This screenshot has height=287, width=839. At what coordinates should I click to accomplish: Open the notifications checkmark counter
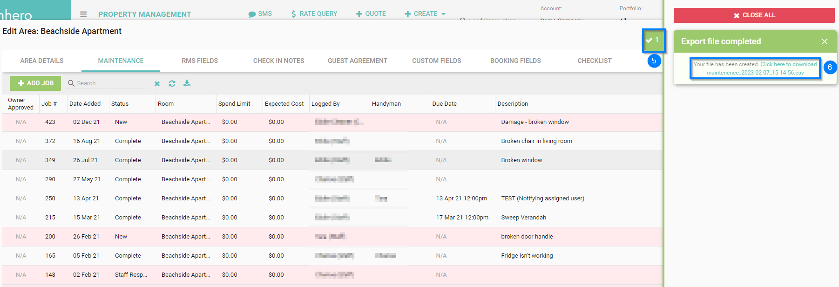653,41
